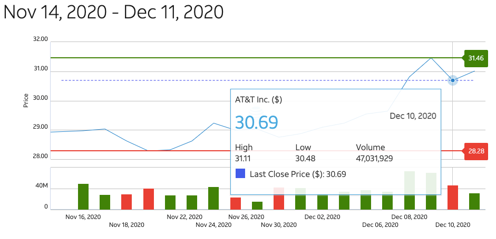
Task: Click the 30.69 price in the tooltip
Action: [256, 122]
